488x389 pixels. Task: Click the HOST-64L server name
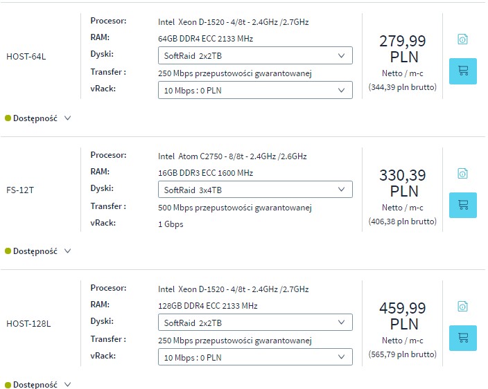pos(26,57)
